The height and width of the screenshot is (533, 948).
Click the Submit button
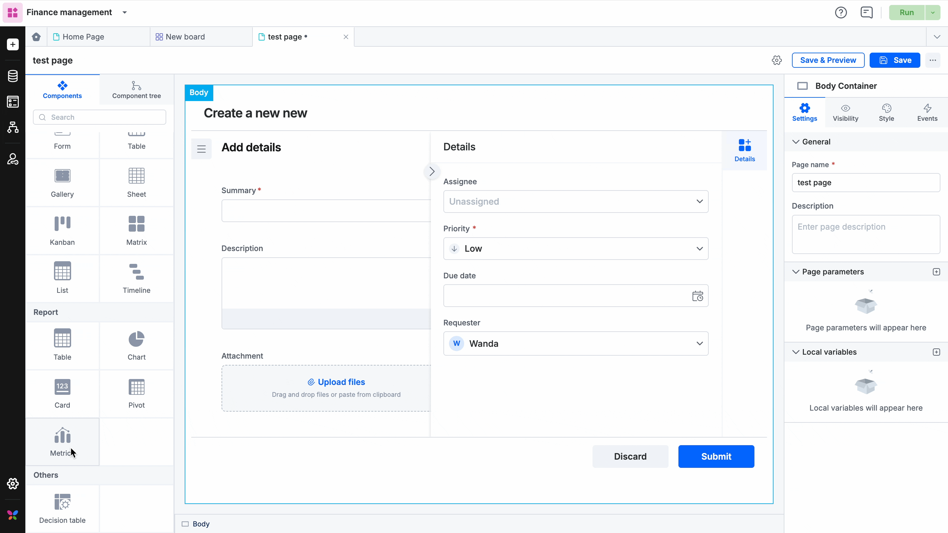click(716, 456)
